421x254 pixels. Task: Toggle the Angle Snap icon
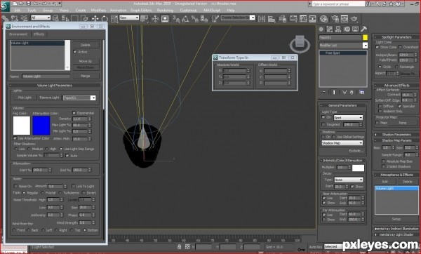point(185,18)
